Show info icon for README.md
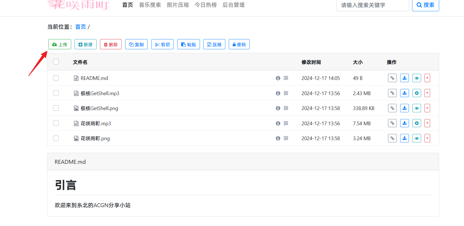The height and width of the screenshot is (226, 464). click(x=278, y=78)
